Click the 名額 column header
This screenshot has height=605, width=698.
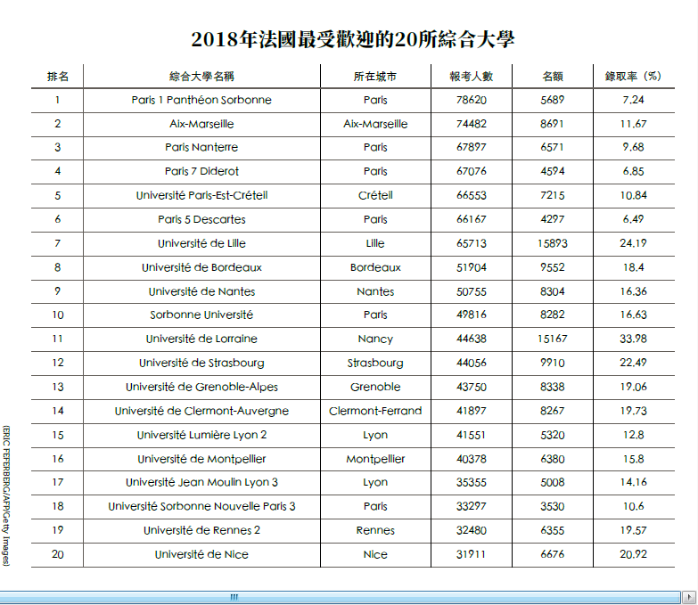coord(552,77)
